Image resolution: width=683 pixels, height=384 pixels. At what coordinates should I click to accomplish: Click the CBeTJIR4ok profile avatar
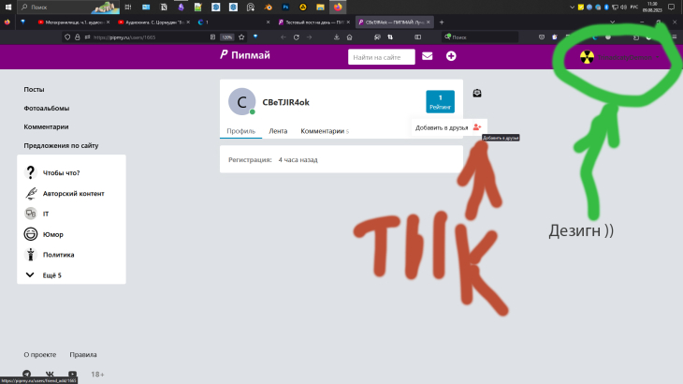click(241, 101)
